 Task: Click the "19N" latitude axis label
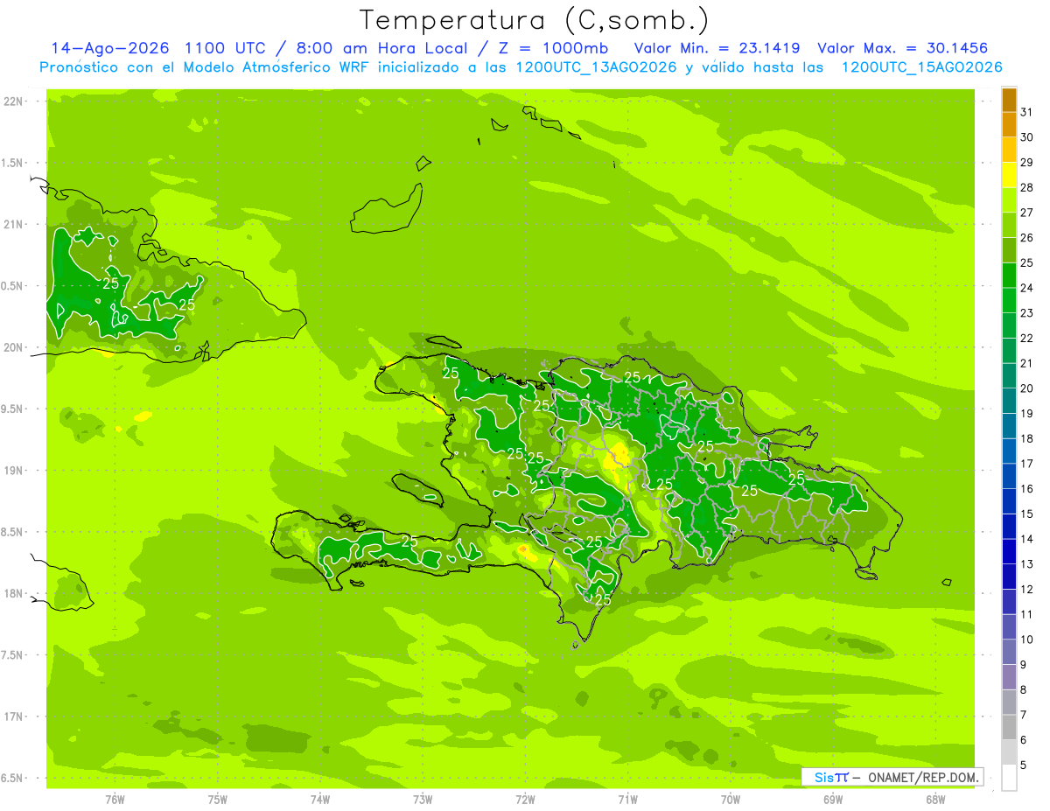[14, 471]
